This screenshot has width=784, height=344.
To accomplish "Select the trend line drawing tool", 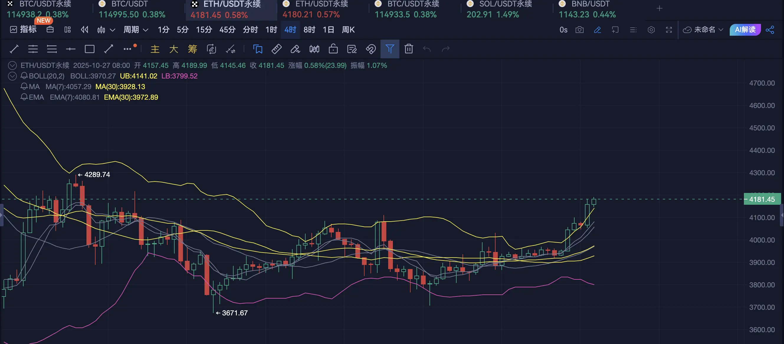I will coord(14,49).
